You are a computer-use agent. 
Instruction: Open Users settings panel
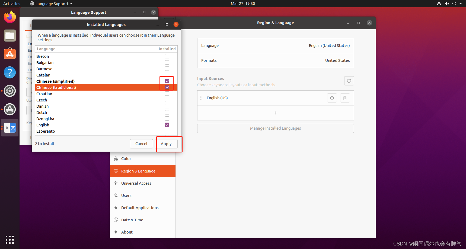pyautogui.click(x=143, y=196)
